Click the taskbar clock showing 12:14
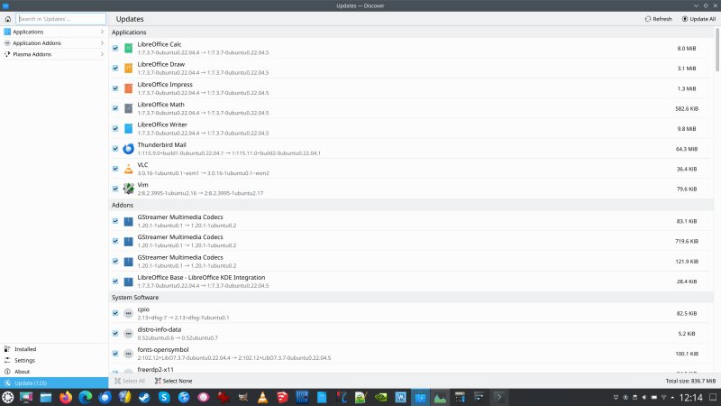Viewport: 721px width, 406px height. pyautogui.click(x=690, y=397)
